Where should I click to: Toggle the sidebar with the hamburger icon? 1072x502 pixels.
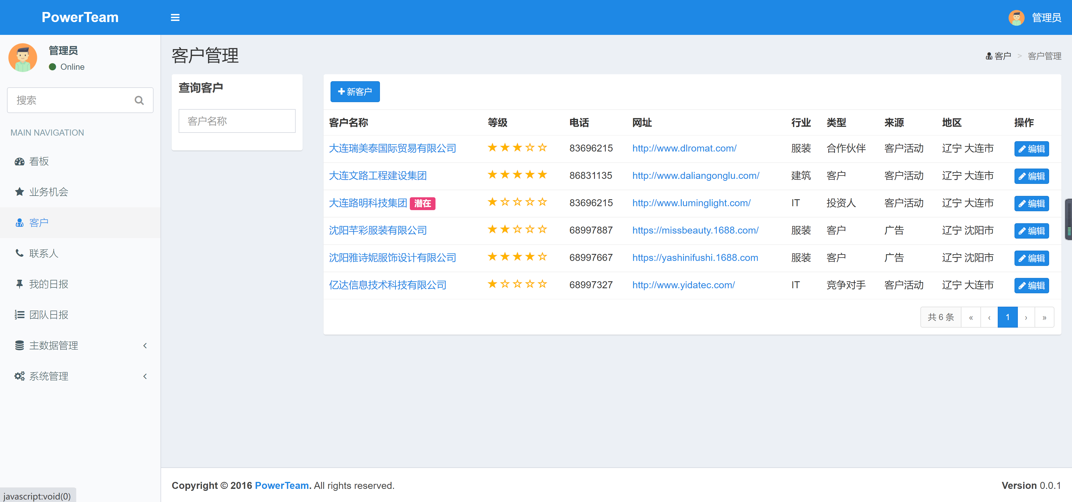tap(175, 17)
